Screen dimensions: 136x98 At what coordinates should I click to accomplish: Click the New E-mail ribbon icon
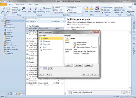coord(3,8)
